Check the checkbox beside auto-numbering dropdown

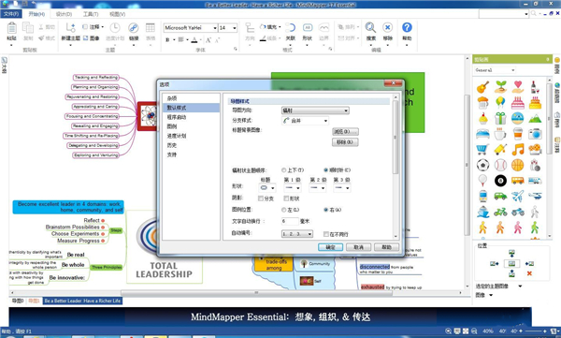326,234
